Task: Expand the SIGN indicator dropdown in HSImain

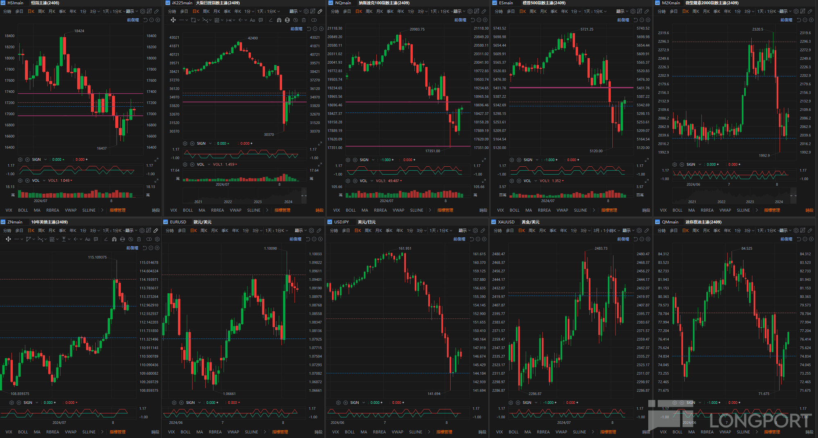Action: [45, 160]
